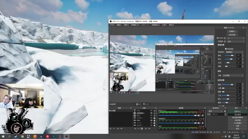Open the scene transition type dropdown
The image size is (248, 139).
click(215, 111)
